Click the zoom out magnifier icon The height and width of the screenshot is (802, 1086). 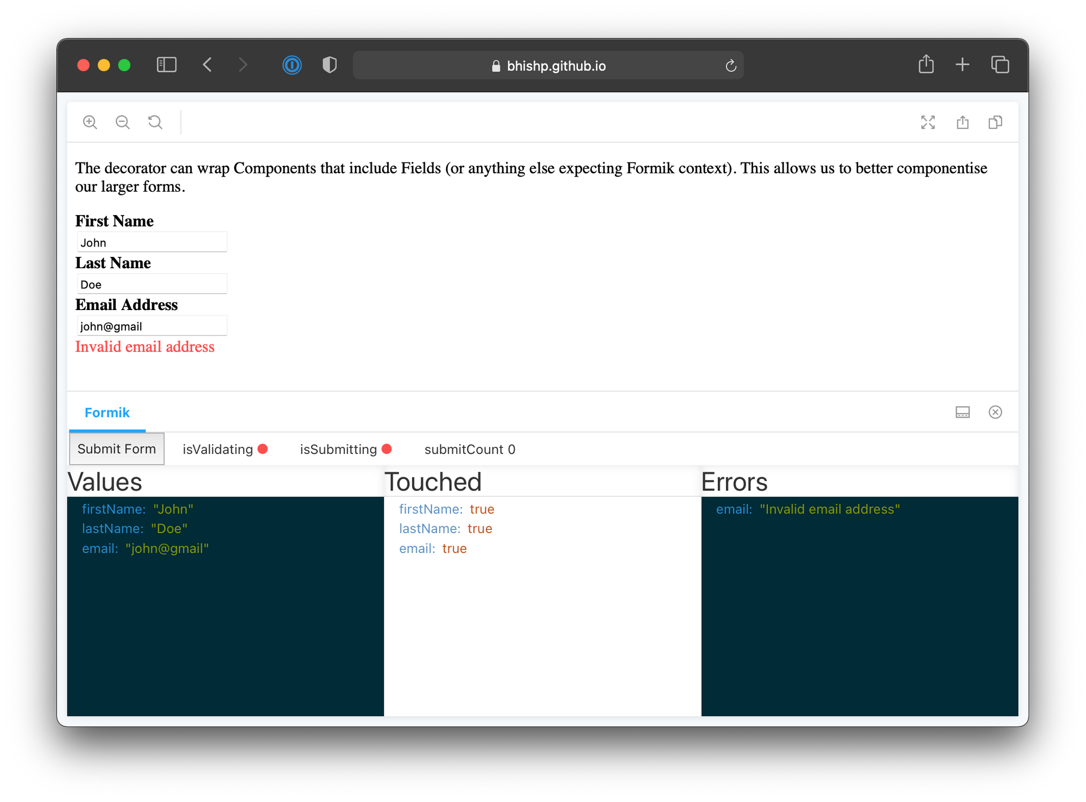(x=123, y=122)
